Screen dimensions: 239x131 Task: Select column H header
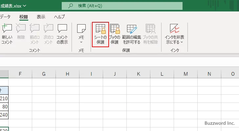tap(68, 74)
